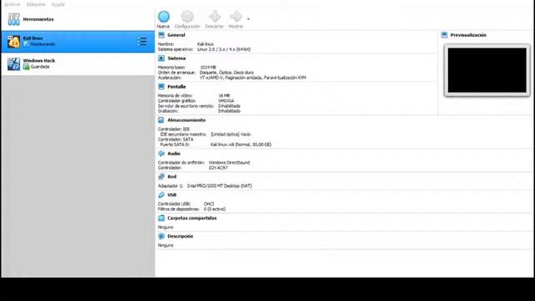Click the Controlador gráfico value VMSVGA
This screenshot has height=301, width=535.
point(227,101)
